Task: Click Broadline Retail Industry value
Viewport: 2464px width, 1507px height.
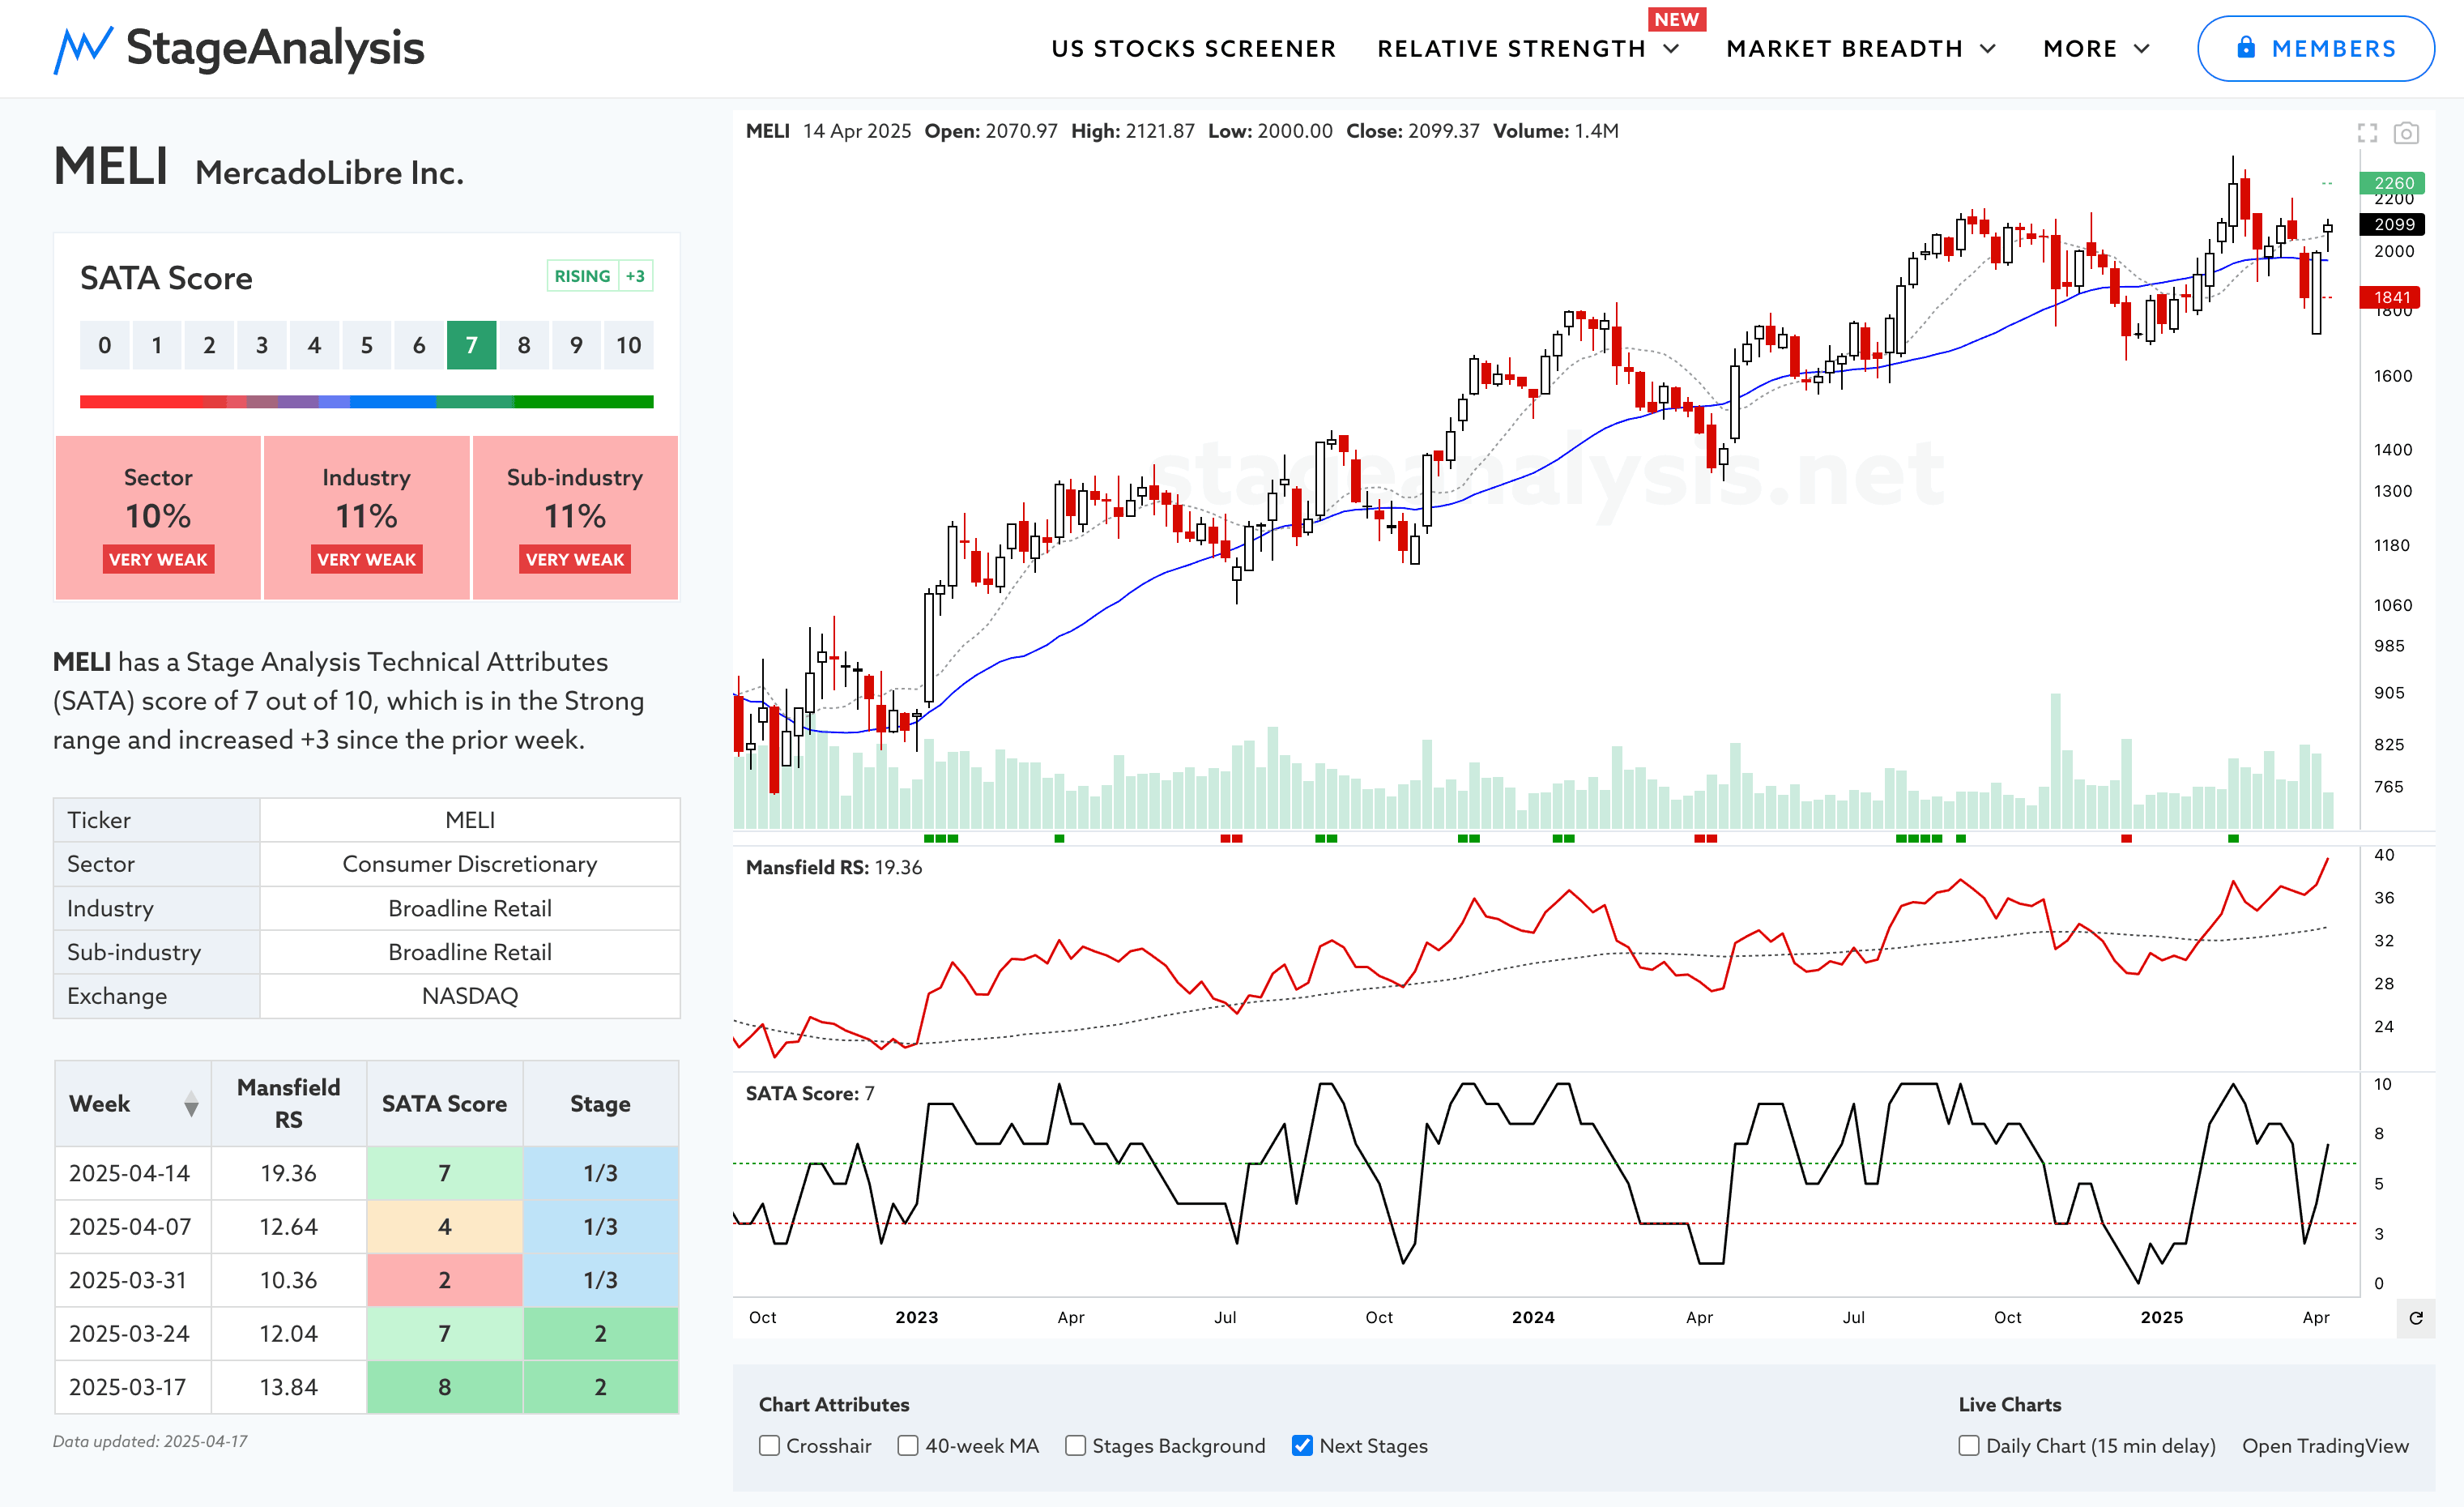Action: coord(470,908)
